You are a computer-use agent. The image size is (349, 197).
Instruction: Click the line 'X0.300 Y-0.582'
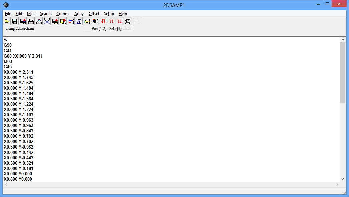coord(18,147)
